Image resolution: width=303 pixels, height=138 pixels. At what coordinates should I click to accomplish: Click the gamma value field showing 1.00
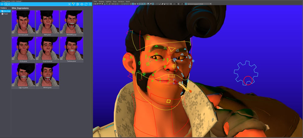[x=182, y=4]
